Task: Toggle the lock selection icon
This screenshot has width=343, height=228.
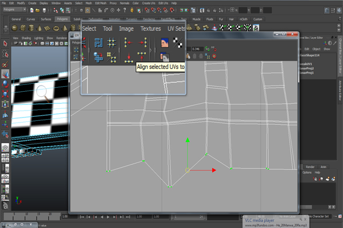Action: tap(131, 10)
